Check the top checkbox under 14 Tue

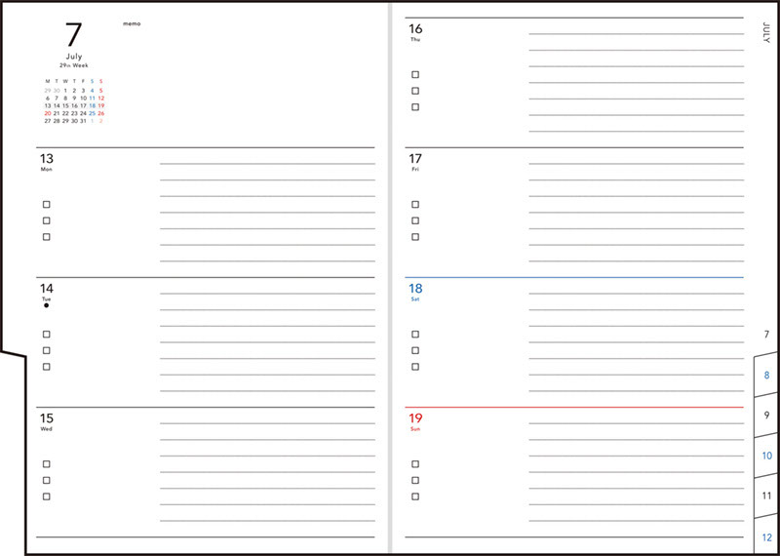[46, 335]
